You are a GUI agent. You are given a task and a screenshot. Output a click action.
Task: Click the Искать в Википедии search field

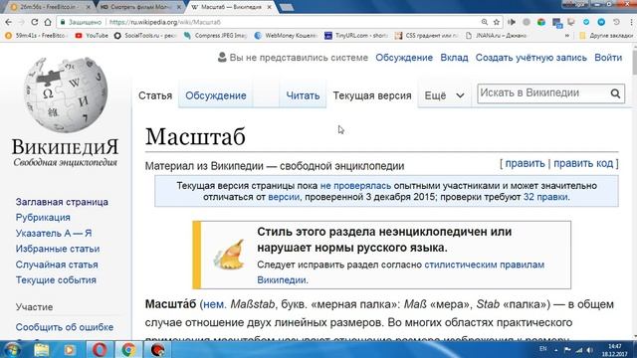coord(543,93)
